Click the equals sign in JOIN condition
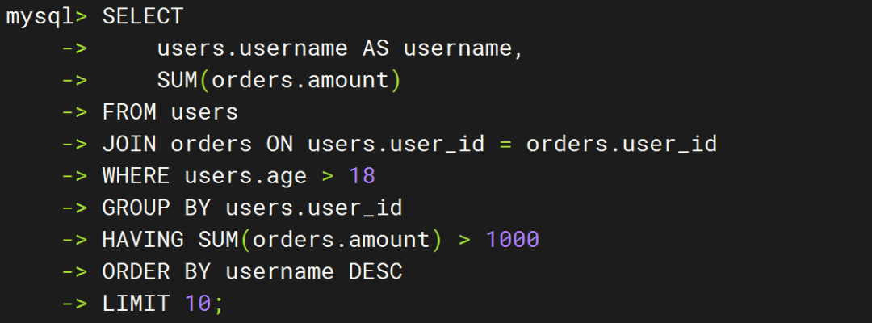 (x=505, y=145)
